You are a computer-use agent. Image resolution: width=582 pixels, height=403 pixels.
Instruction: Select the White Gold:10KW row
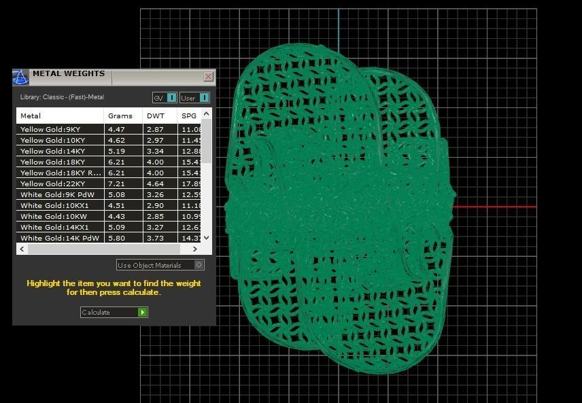[x=109, y=216]
